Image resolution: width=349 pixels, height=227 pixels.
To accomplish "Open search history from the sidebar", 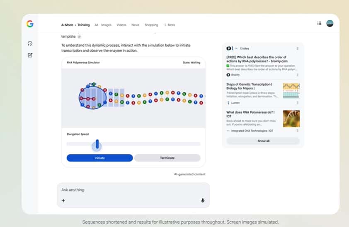I will coord(30,43).
